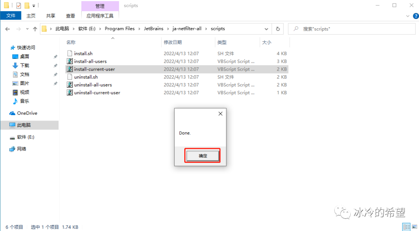
Task: Open 图片 in the navigation pane
Action: tap(24, 83)
